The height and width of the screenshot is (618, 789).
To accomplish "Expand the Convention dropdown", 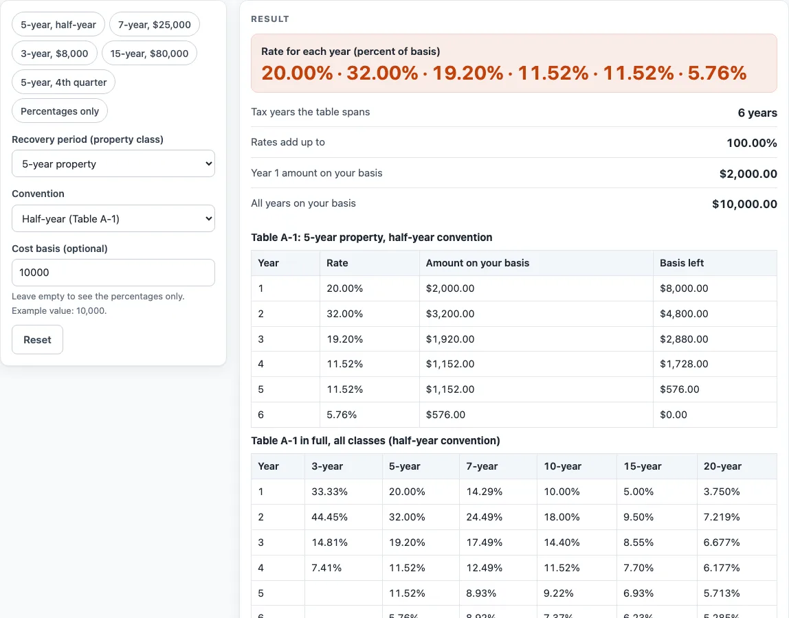I will tap(113, 219).
